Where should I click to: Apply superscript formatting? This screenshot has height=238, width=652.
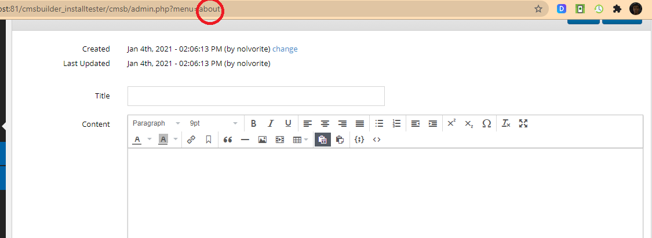click(451, 123)
